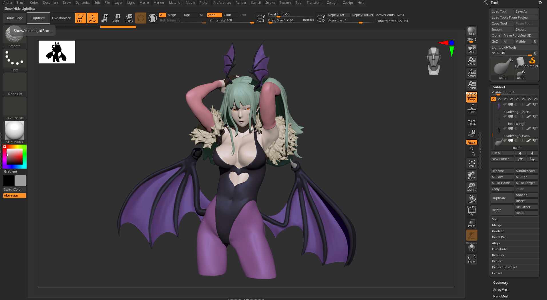The width and height of the screenshot is (547, 300).
Task: Toggle the L.Sym local symmetry icon
Action: pos(472,122)
